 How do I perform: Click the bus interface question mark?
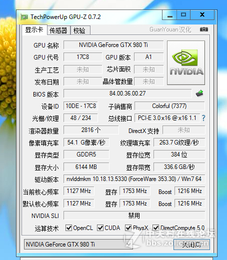tap(203, 118)
